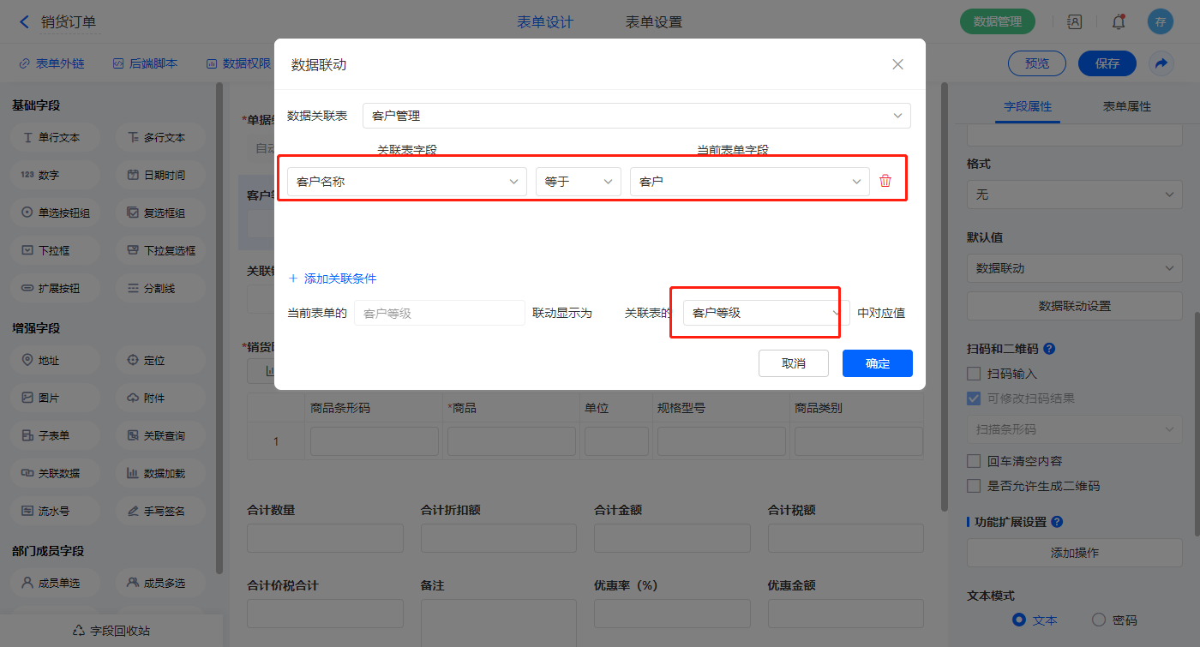
Task: Click the share arrow icon next to 保存
Action: tap(1161, 63)
